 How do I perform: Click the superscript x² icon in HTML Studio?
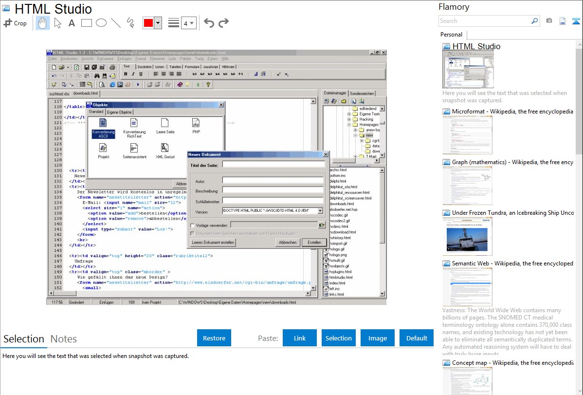[x=278, y=74]
